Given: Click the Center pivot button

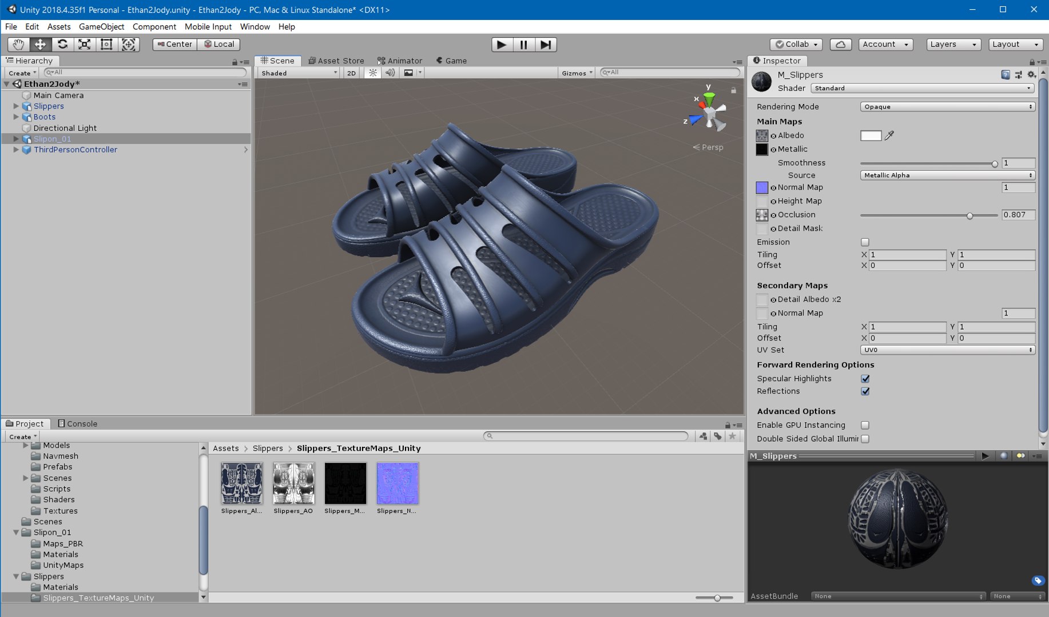Looking at the screenshot, I should pos(175,45).
